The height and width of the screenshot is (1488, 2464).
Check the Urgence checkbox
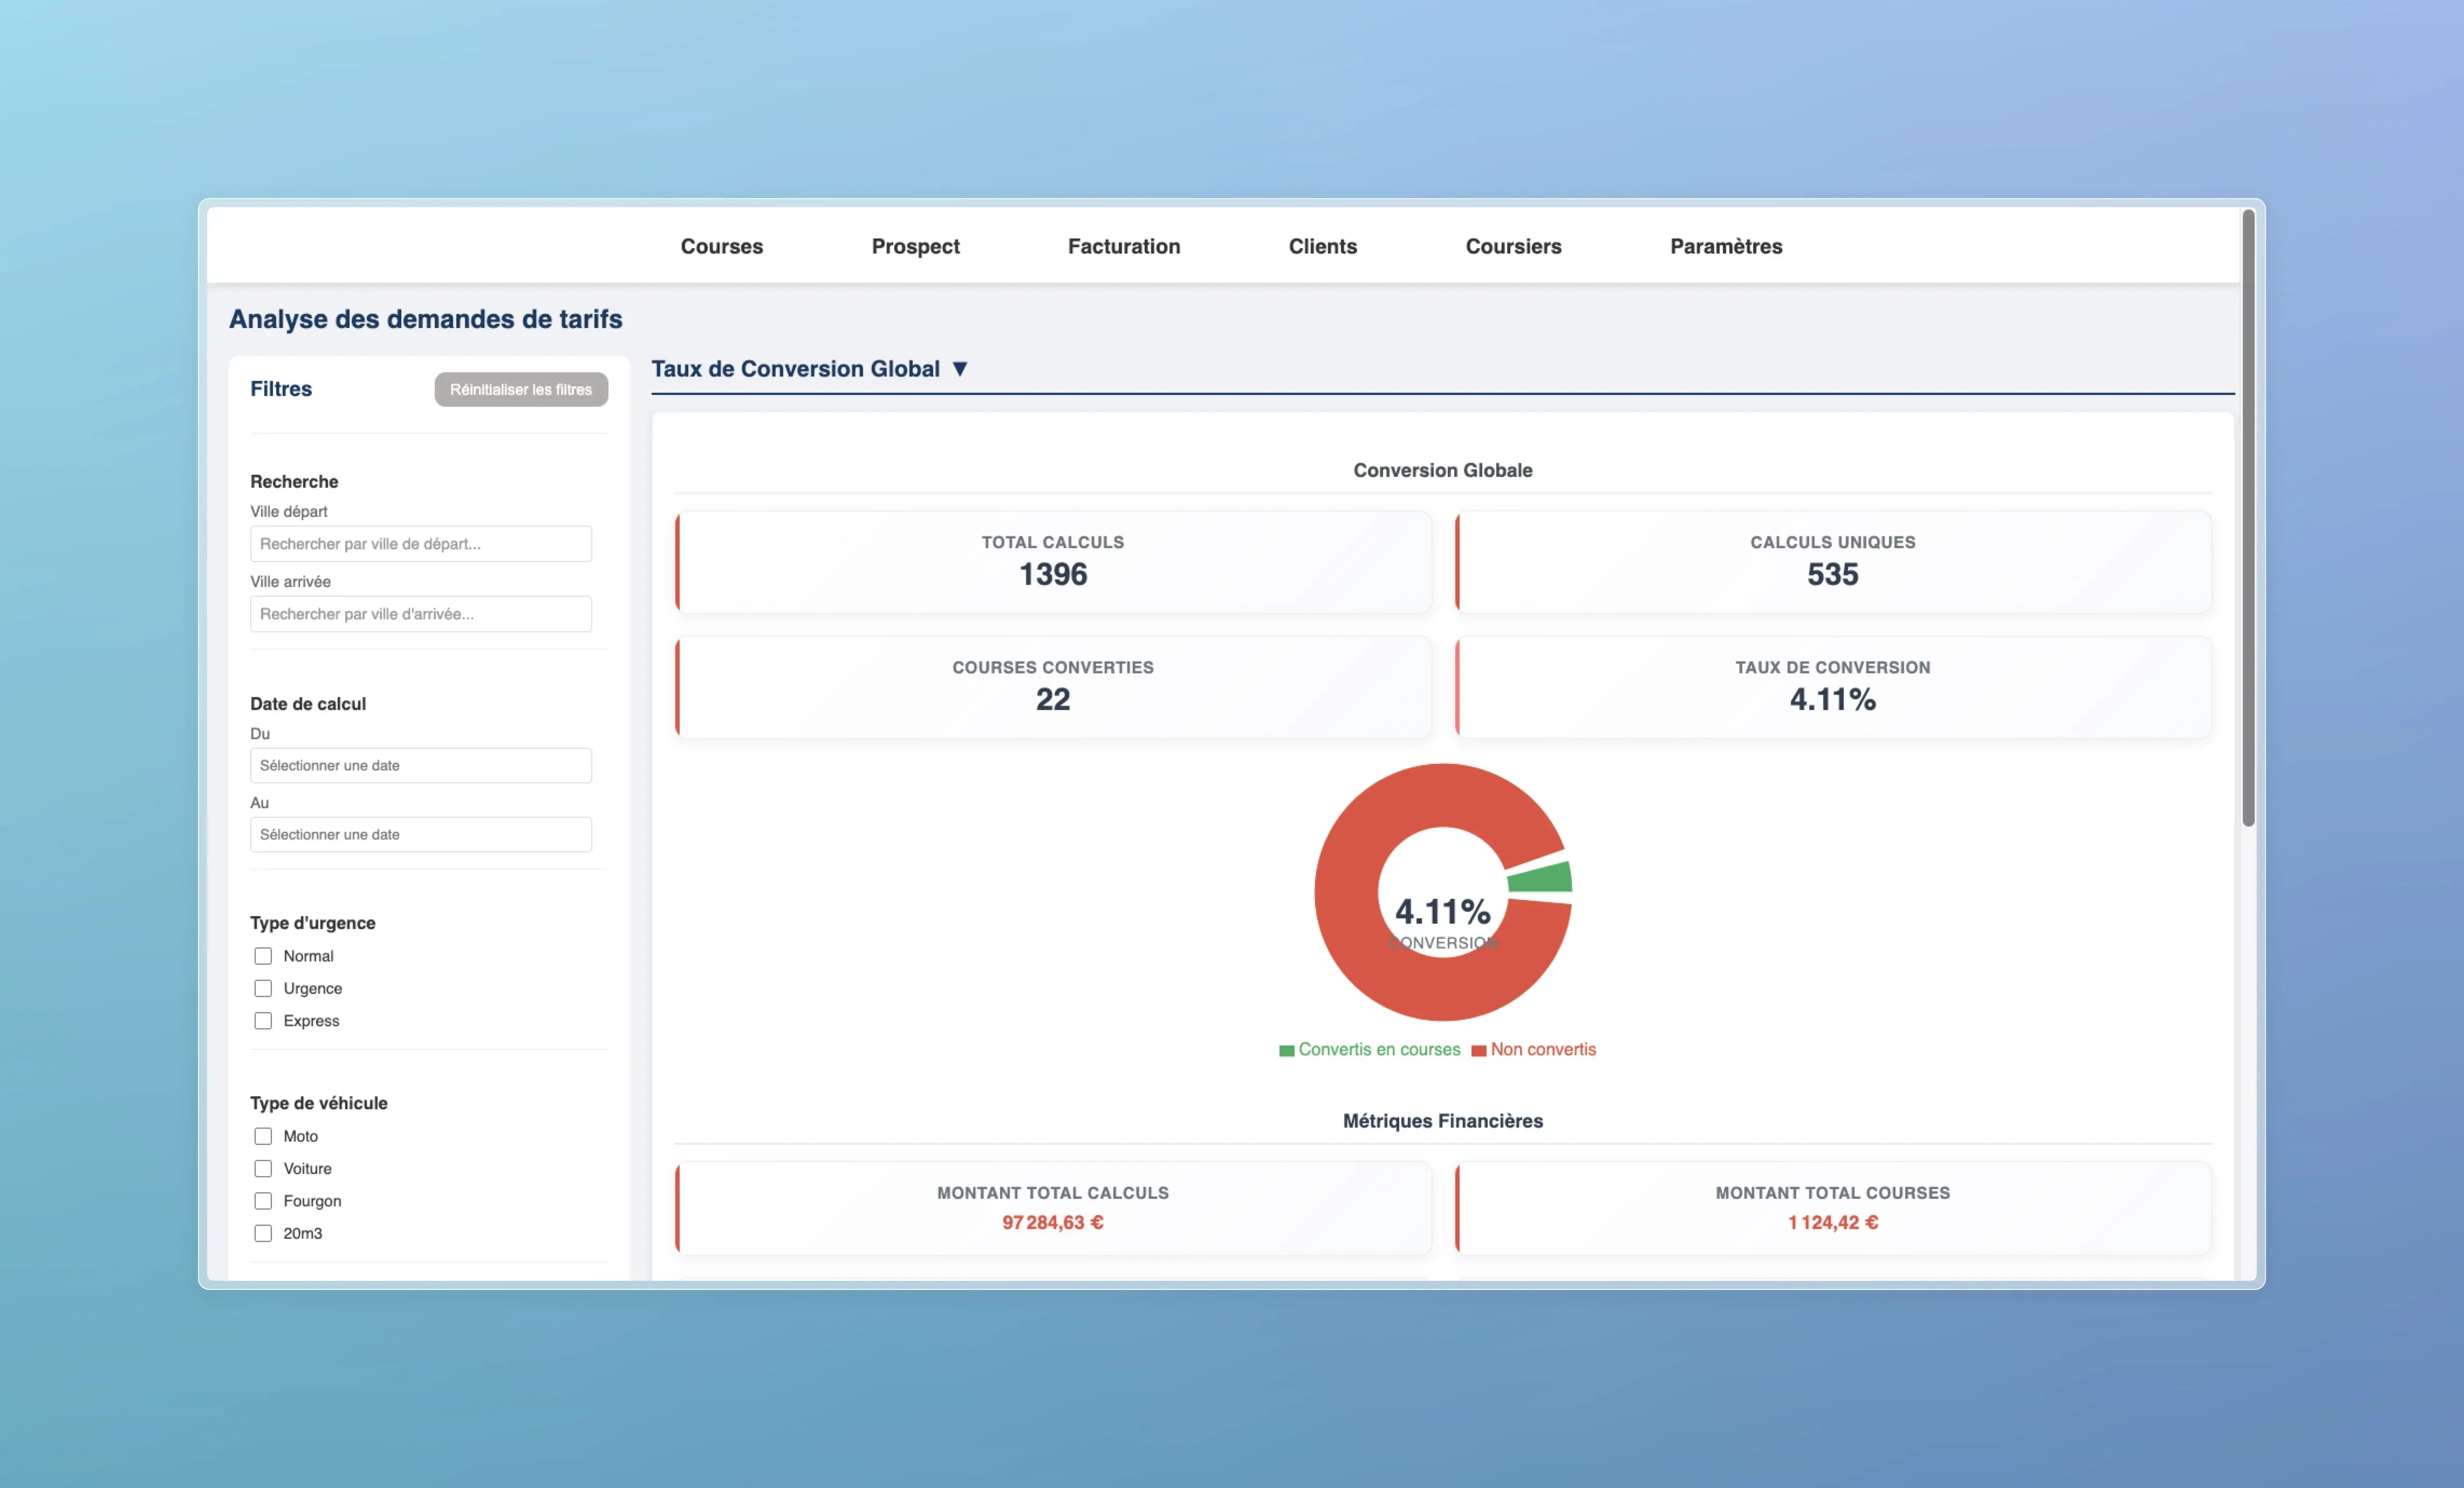pos(263,988)
